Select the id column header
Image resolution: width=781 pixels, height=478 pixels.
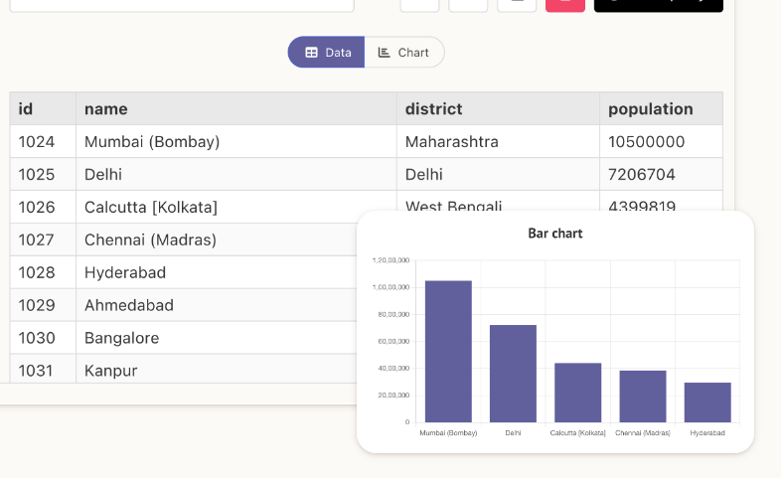(43, 108)
